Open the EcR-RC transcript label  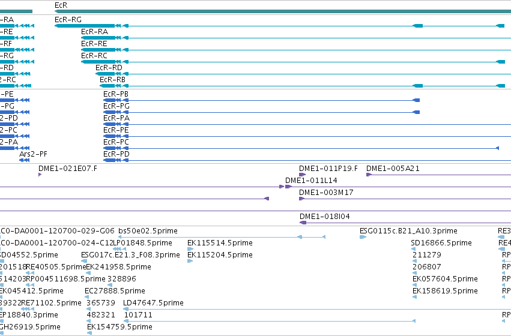[x=94, y=56]
